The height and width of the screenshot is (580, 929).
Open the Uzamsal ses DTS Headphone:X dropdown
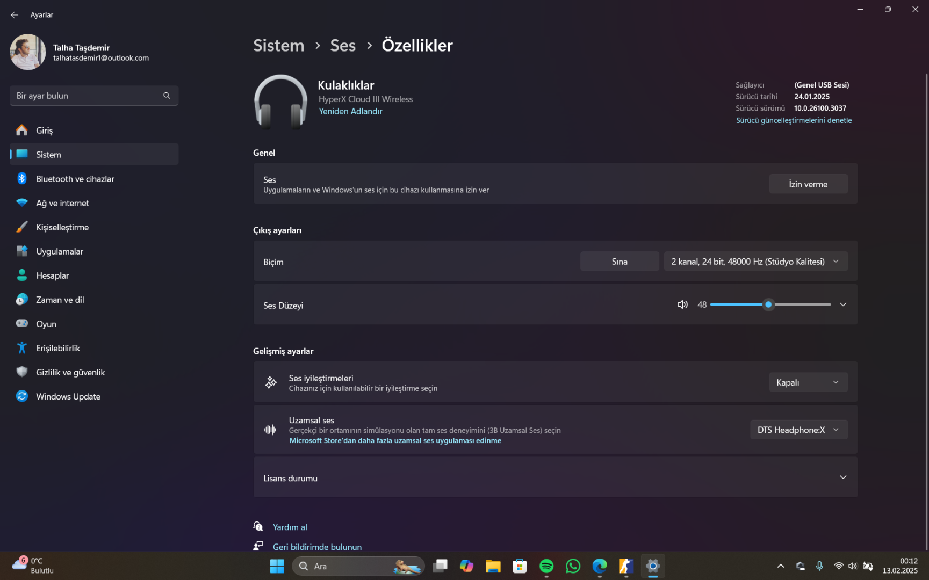(x=798, y=430)
